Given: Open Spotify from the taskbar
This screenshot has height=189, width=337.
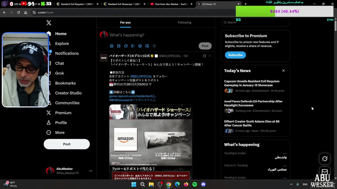Looking at the screenshot, I should point(195,184).
